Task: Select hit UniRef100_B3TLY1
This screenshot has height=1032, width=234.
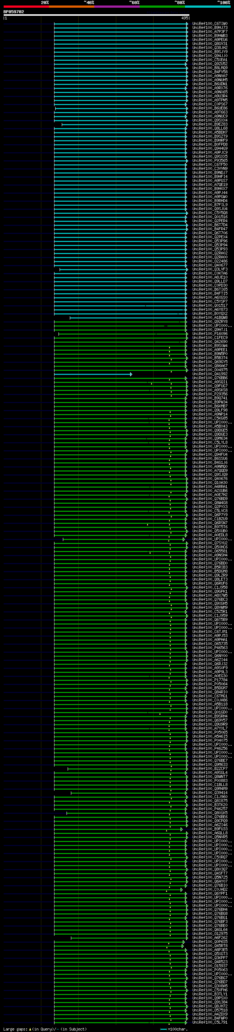Action: pos(210,994)
